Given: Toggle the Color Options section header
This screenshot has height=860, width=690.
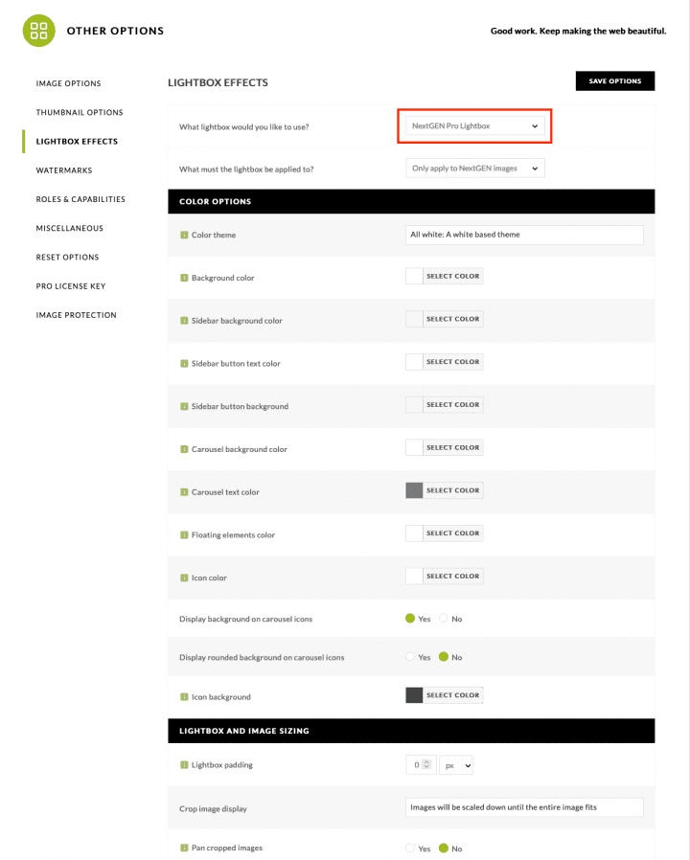Looking at the screenshot, I should 411,201.
